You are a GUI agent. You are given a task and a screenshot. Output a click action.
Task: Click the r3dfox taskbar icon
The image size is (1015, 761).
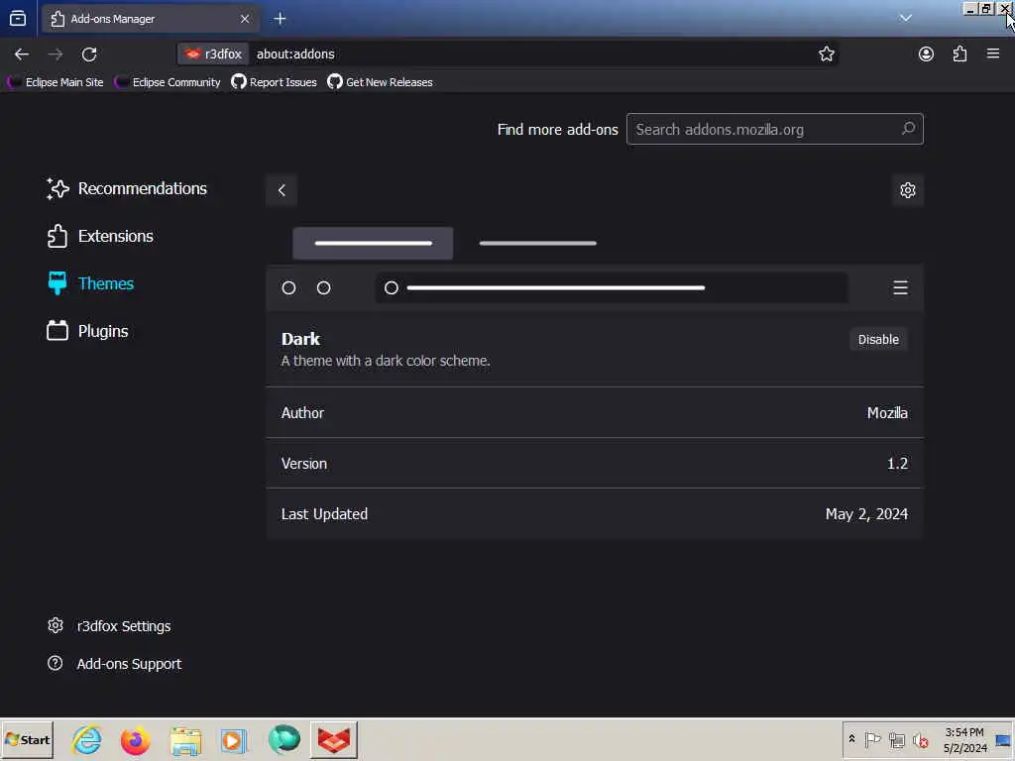(x=333, y=739)
